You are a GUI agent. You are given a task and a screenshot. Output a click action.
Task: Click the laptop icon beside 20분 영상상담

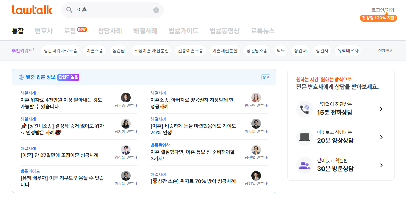pyautogui.click(x=305, y=137)
